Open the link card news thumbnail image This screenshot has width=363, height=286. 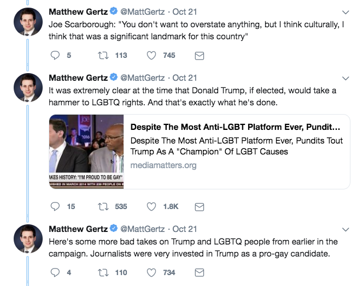86,151
